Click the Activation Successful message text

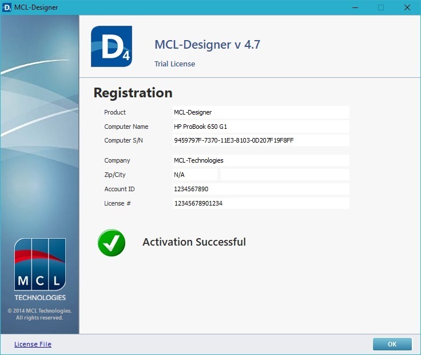tap(194, 242)
